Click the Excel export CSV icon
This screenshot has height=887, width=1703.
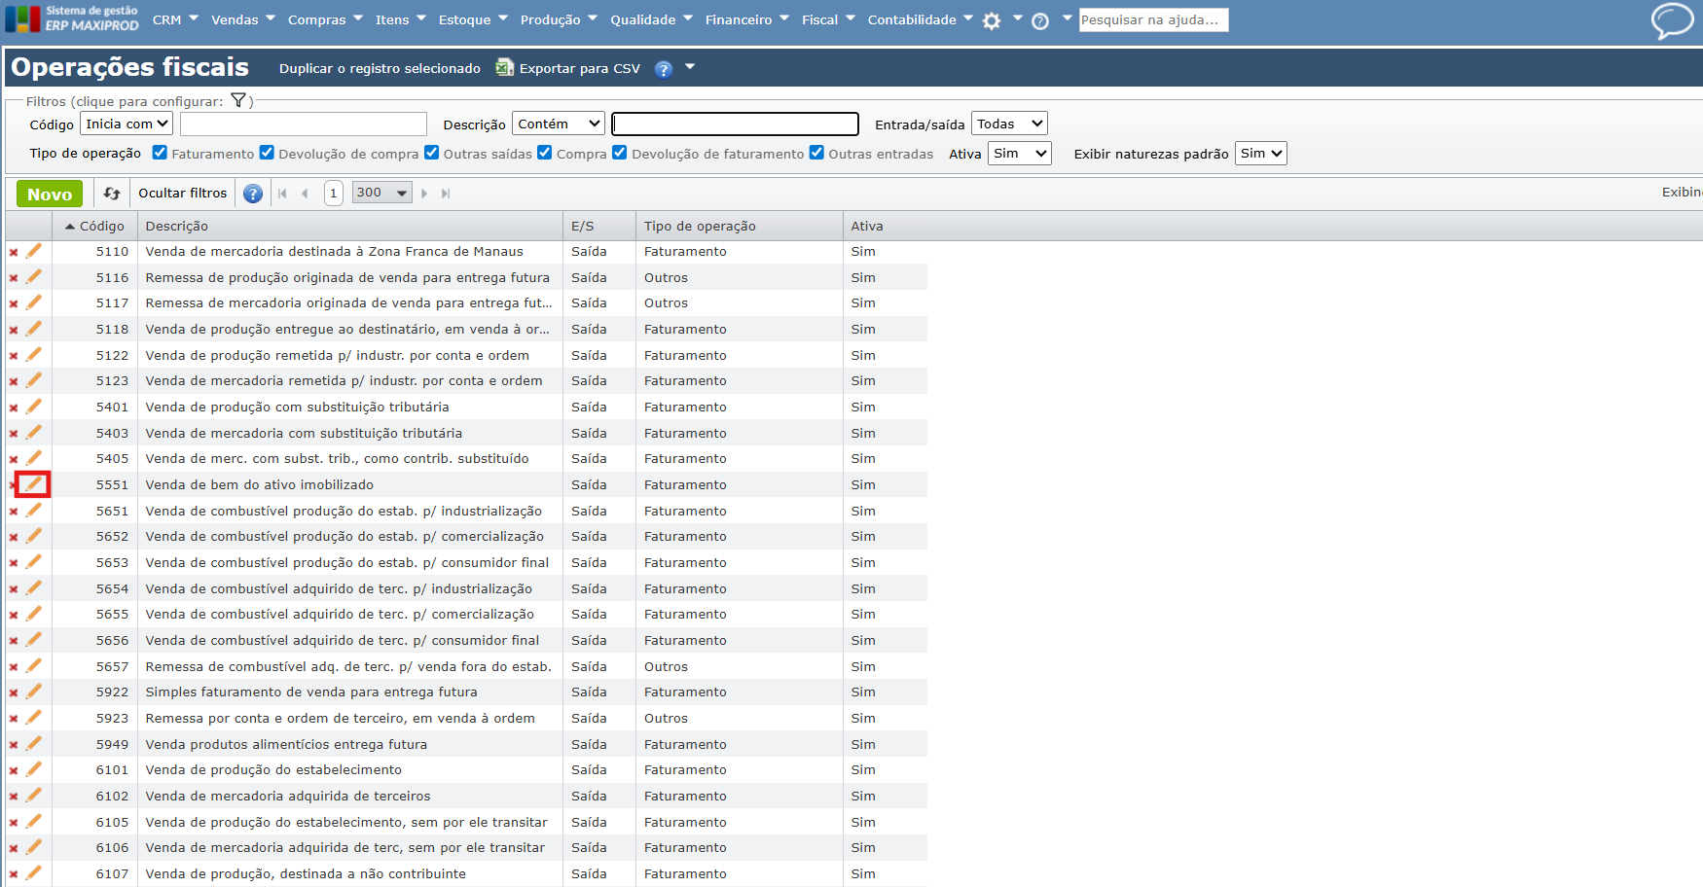point(504,67)
